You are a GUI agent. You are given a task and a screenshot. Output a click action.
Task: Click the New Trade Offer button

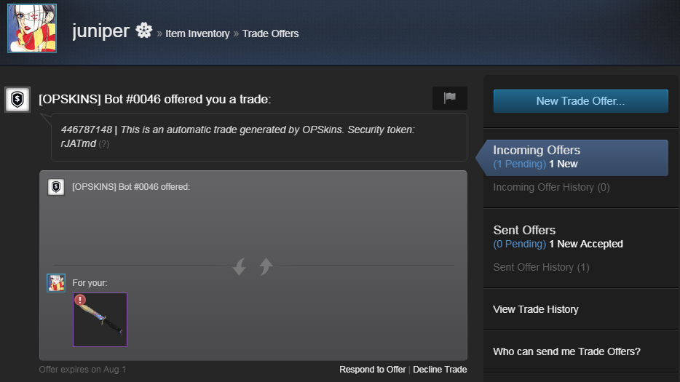580,101
